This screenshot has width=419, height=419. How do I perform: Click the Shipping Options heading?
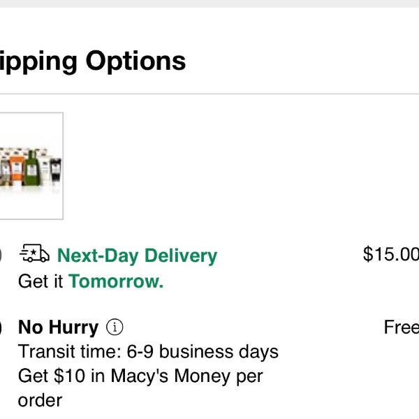click(93, 61)
